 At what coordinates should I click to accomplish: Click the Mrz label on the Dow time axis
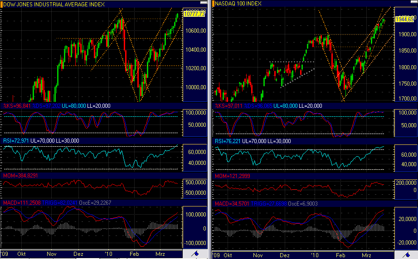(x=160, y=254)
